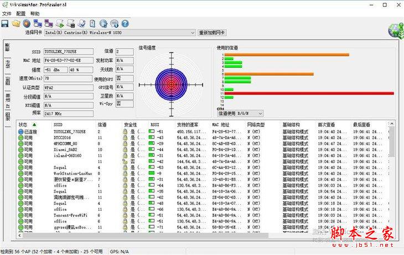Click the RSSI signal icon beside -71
404x255 pixels.
point(152,227)
